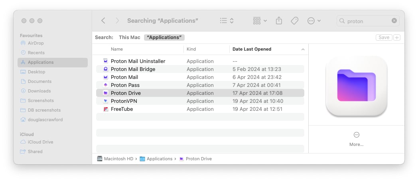Click the magnifying glass search icon
The image size is (418, 181).
pos(342,21)
